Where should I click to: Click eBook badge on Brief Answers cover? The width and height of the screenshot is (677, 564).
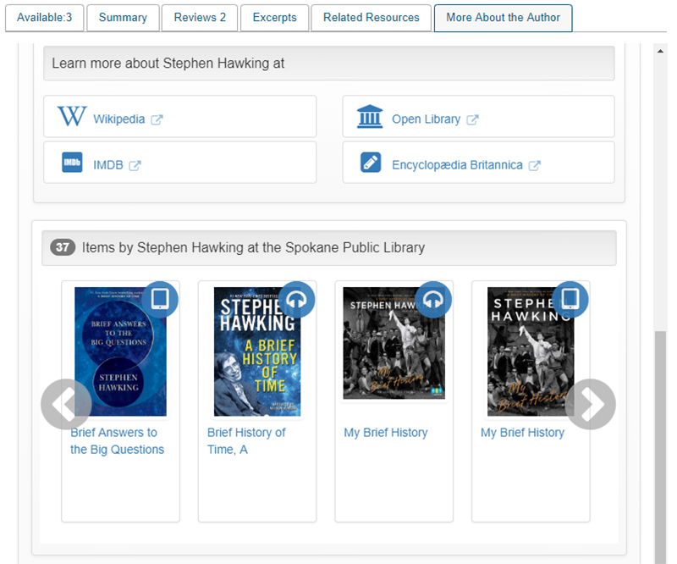(160, 299)
